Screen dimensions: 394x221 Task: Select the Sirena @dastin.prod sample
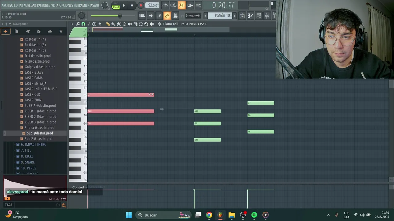tap(39, 128)
